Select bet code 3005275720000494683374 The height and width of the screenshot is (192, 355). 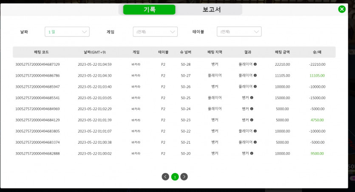(37, 142)
